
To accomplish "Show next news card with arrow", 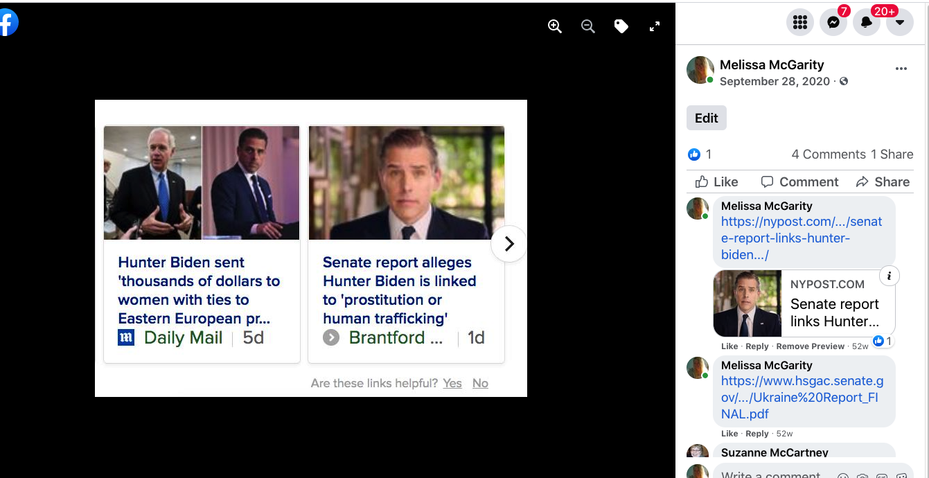I will tap(509, 244).
